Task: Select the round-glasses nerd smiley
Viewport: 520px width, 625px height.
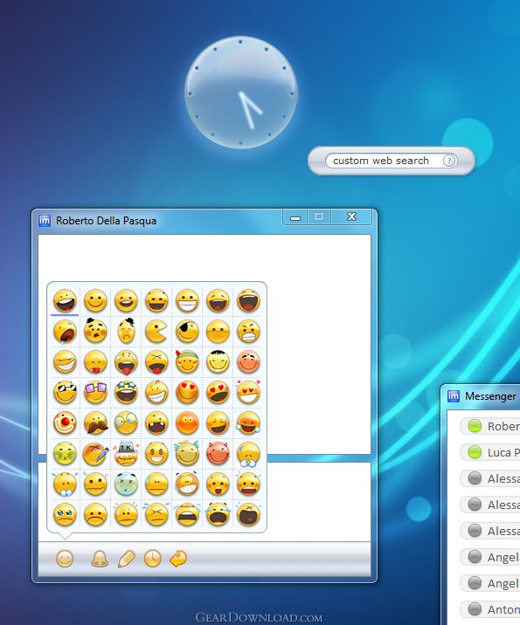Action: pyautogui.click(x=126, y=422)
